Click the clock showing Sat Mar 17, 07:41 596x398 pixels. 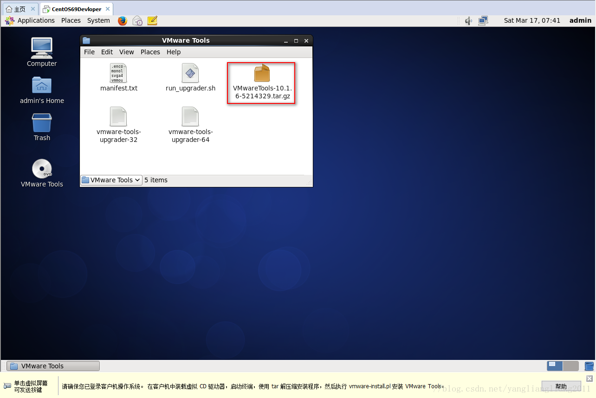(x=532, y=20)
